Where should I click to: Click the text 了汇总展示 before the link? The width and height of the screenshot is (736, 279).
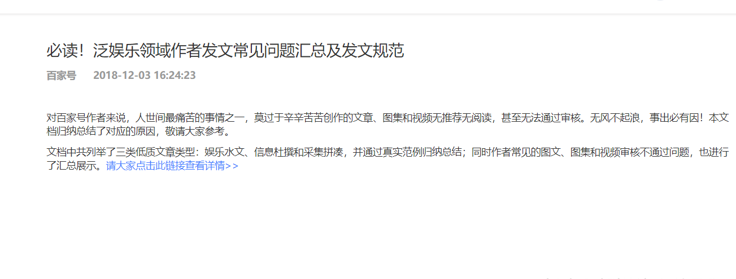pyautogui.click(x=71, y=166)
